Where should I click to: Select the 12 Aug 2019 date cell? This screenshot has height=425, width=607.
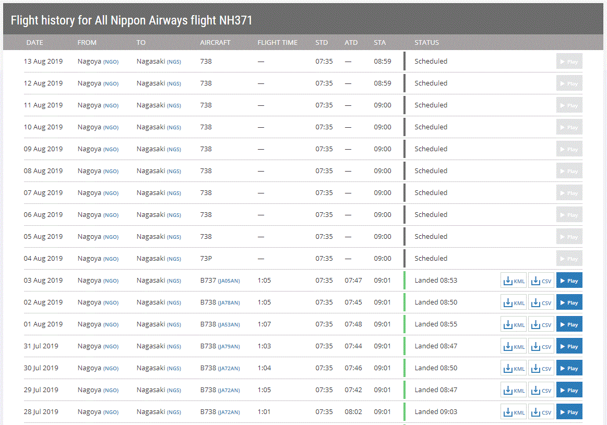click(x=43, y=83)
